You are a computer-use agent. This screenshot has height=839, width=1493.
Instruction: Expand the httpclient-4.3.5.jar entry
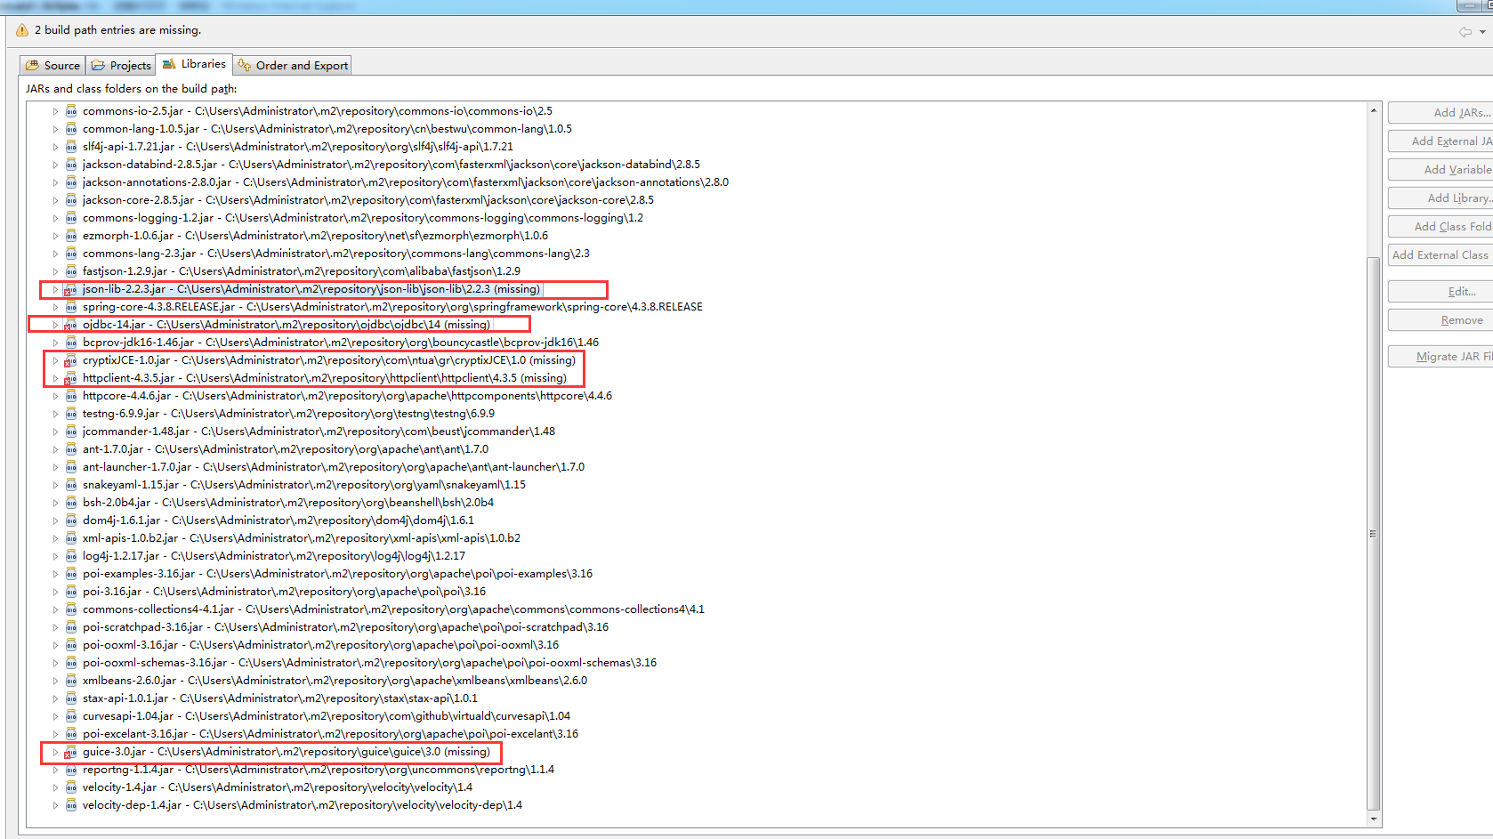point(55,378)
